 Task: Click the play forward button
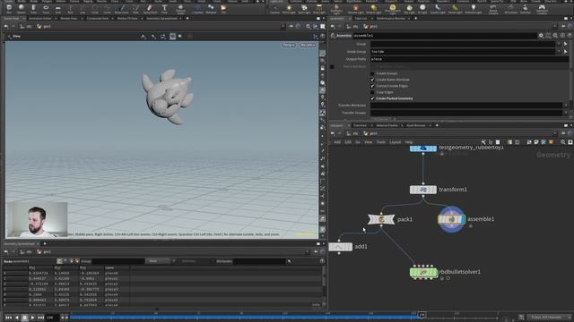tap(32, 318)
